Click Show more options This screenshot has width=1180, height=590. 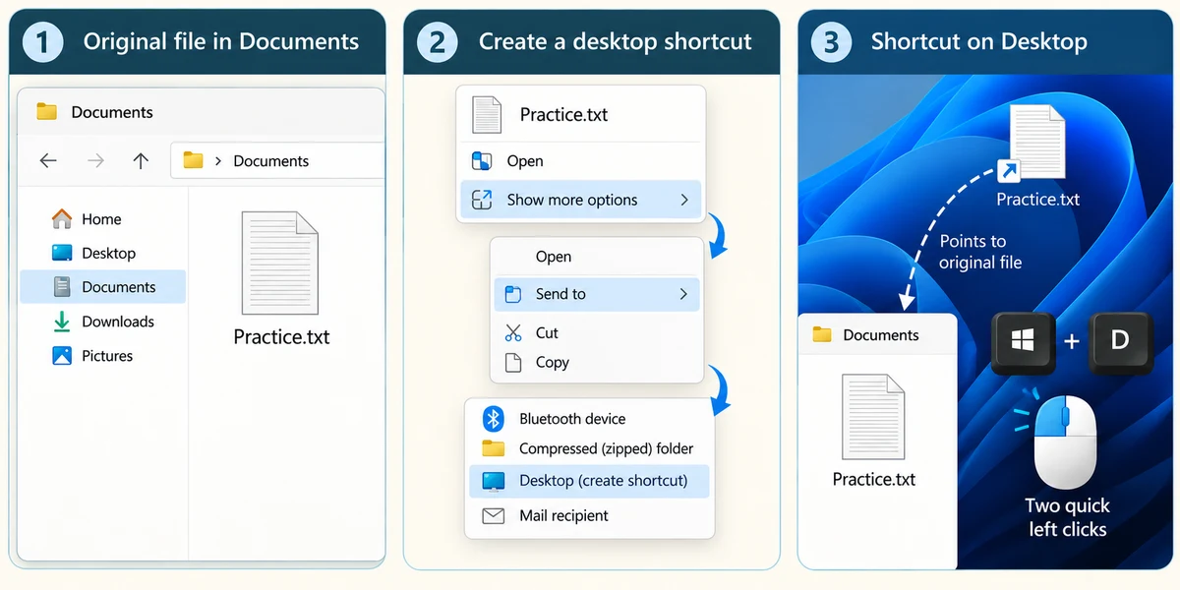pyautogui.click(x=580, y=200)
